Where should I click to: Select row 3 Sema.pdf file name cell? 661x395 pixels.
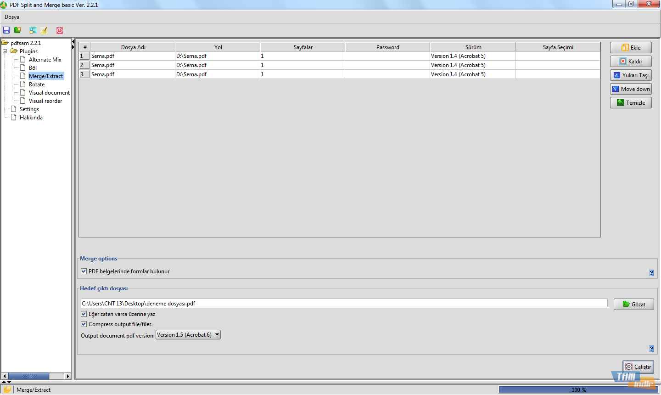click(133, 74)
